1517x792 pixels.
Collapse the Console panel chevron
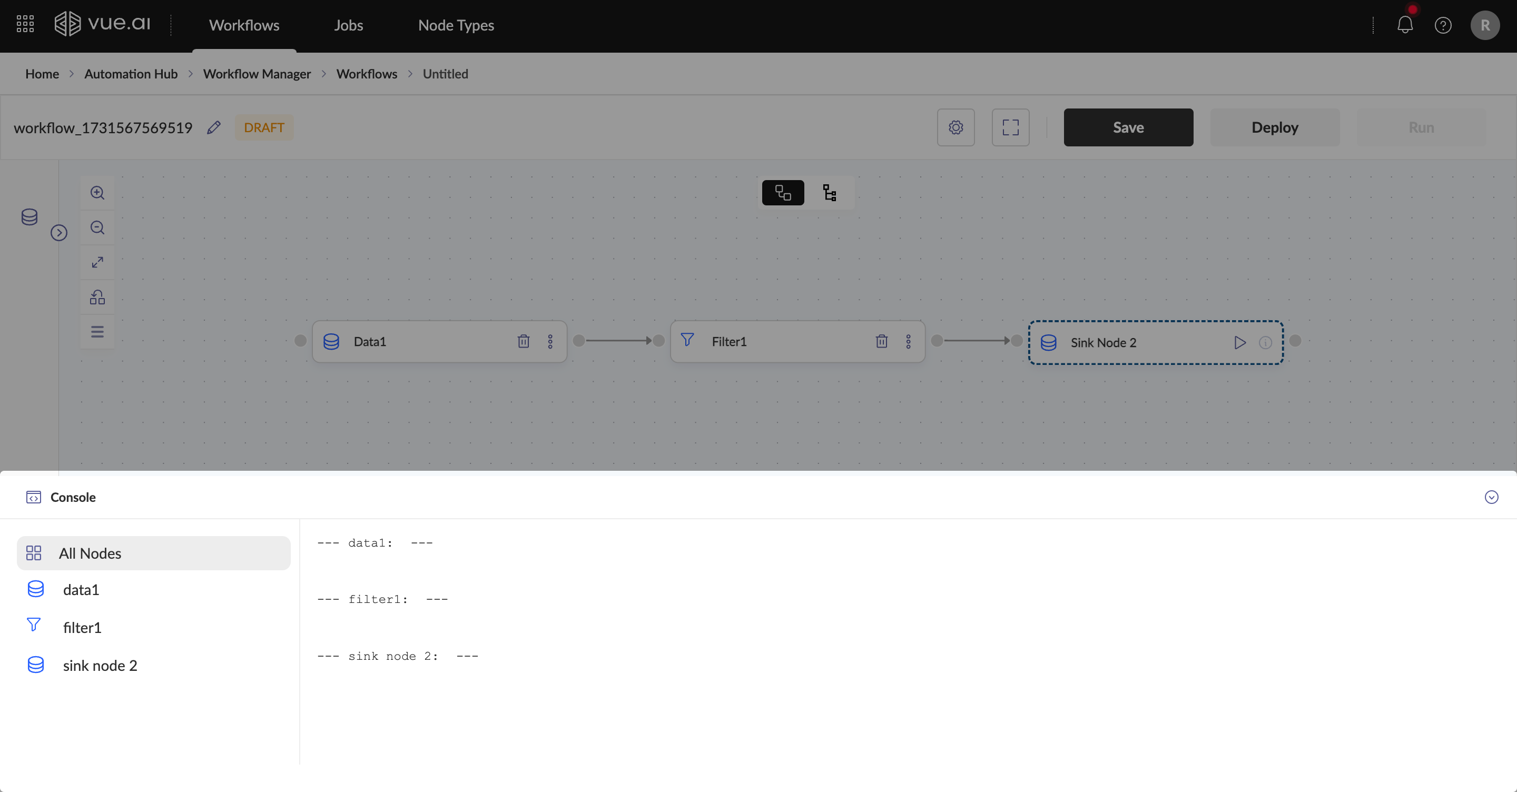pos(1491,498)
